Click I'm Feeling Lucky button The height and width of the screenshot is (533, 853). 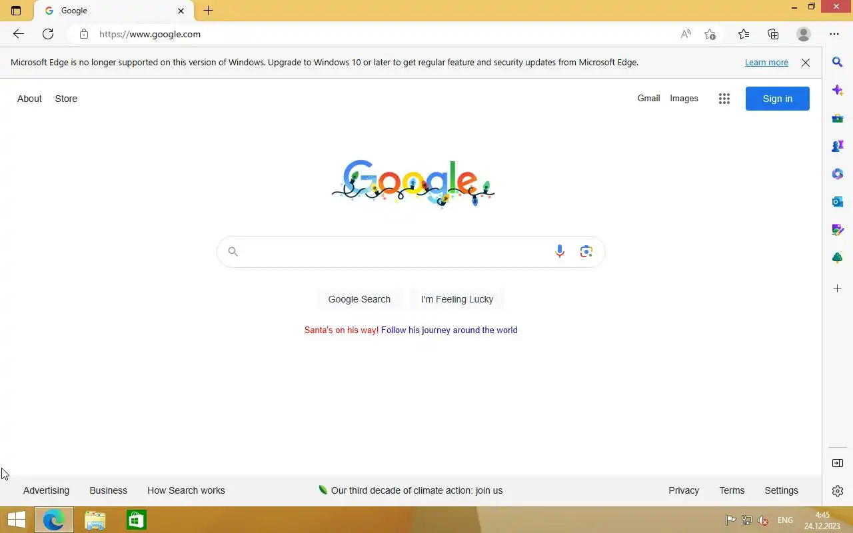[457, 299]
